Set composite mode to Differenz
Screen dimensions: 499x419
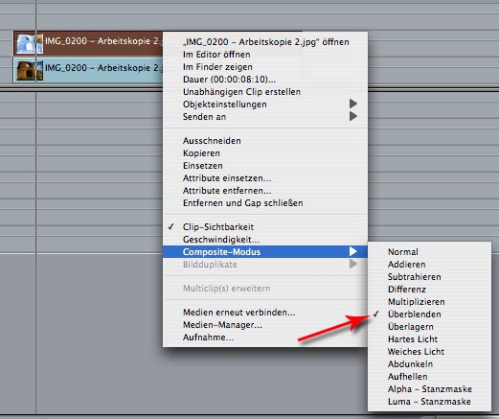(x=429, y=290)
